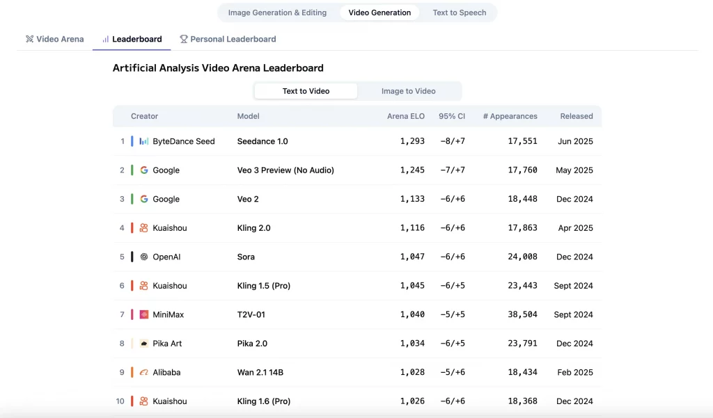
Task: Sort by the Arena ELO column
Action: pos(405,116)
